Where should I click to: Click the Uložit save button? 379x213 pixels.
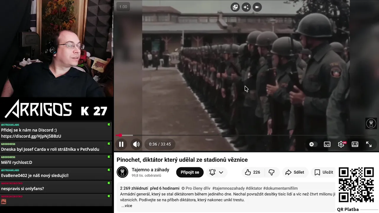[324, 172]
